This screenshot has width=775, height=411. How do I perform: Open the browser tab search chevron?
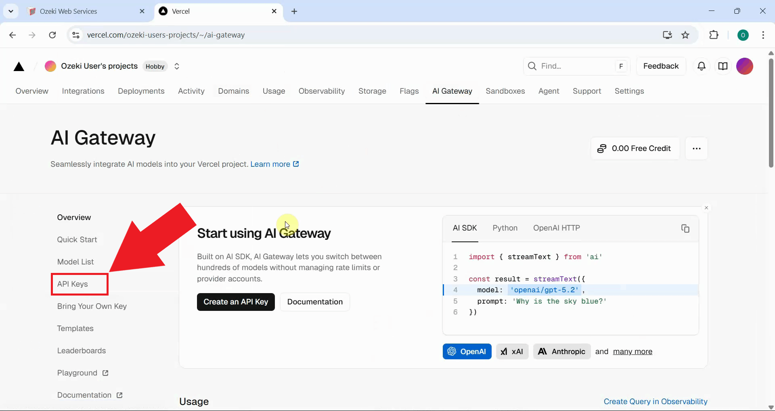click(x=11, y=11)
